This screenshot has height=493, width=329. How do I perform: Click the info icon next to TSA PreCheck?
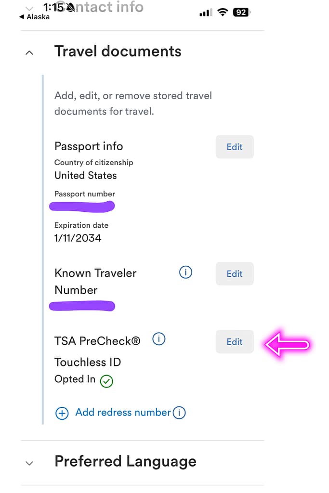[159, 339]
